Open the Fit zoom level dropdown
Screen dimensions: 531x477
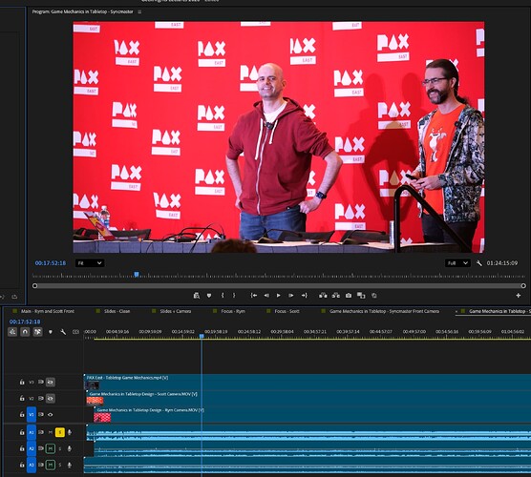[x=90, y=263]
